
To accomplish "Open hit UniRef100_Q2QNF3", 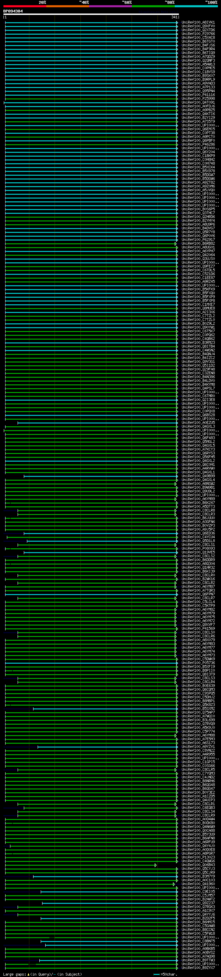I will 198,61.
